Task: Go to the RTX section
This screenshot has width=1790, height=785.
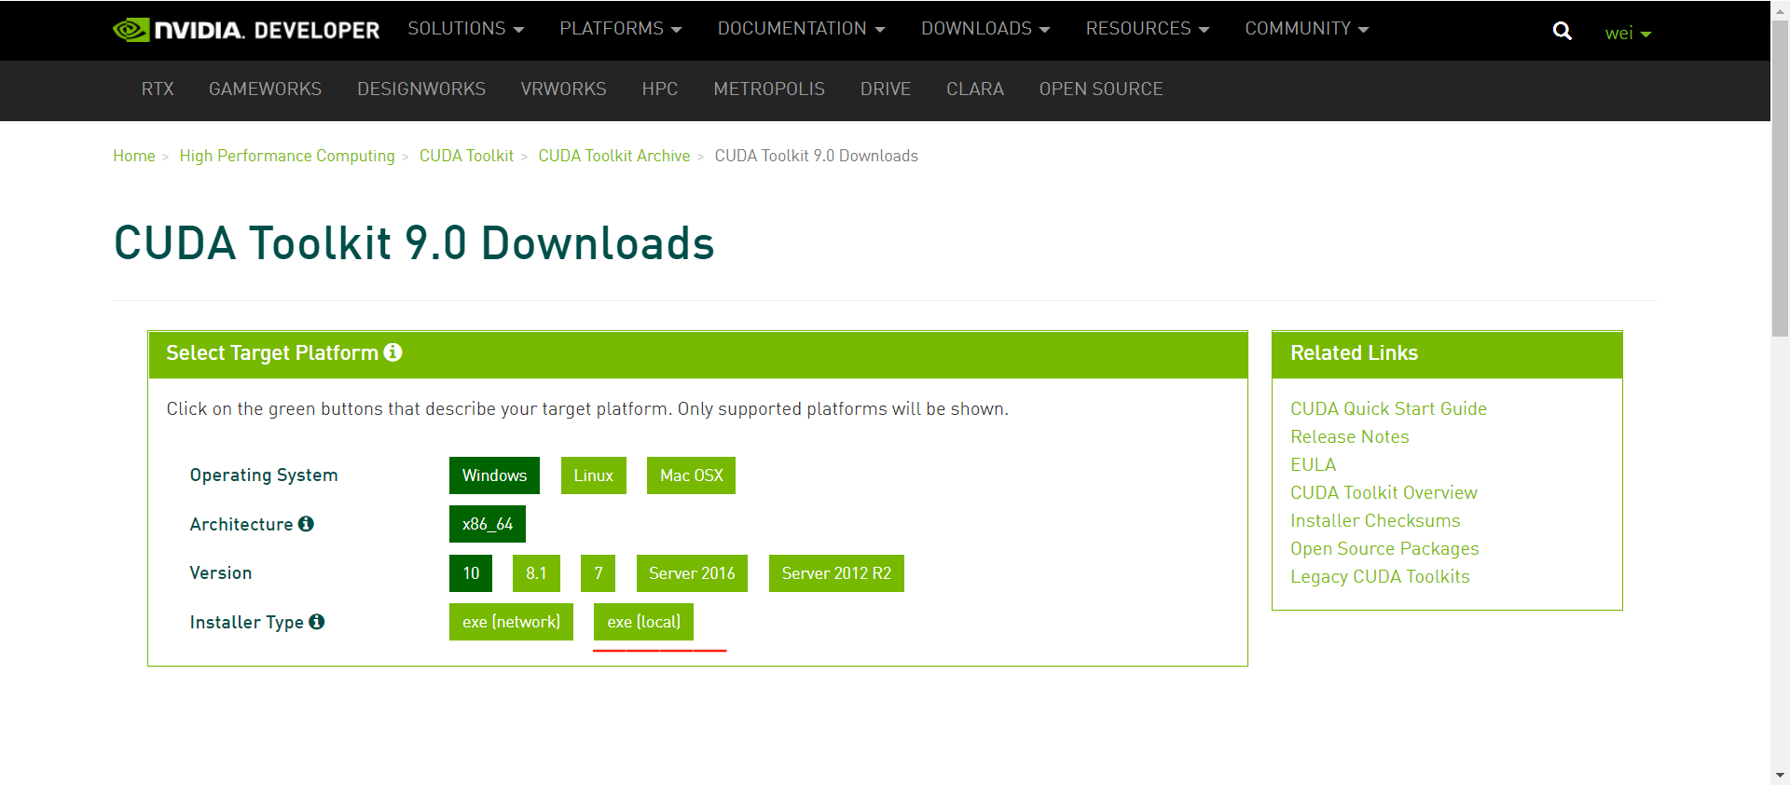Action: (x=158, y=90)
